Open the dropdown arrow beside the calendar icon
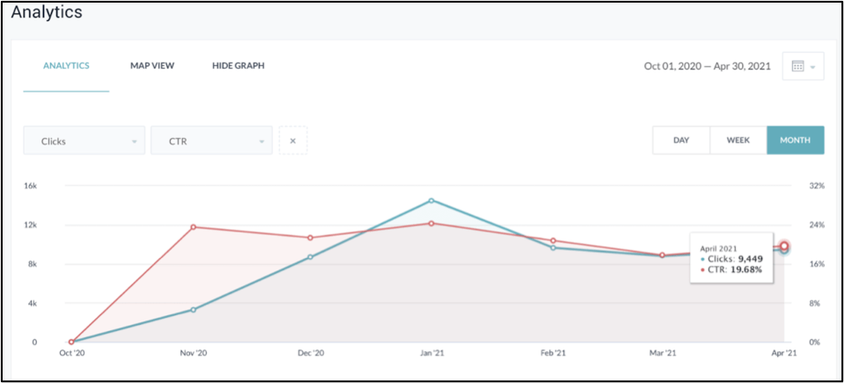The width and height of the screenshot is (844, 383). 813,67
